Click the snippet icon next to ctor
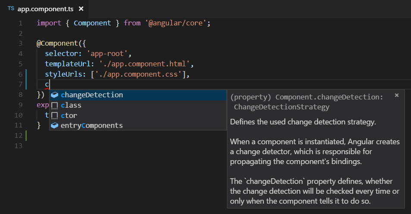411x214 pixels. pos(54,116)
